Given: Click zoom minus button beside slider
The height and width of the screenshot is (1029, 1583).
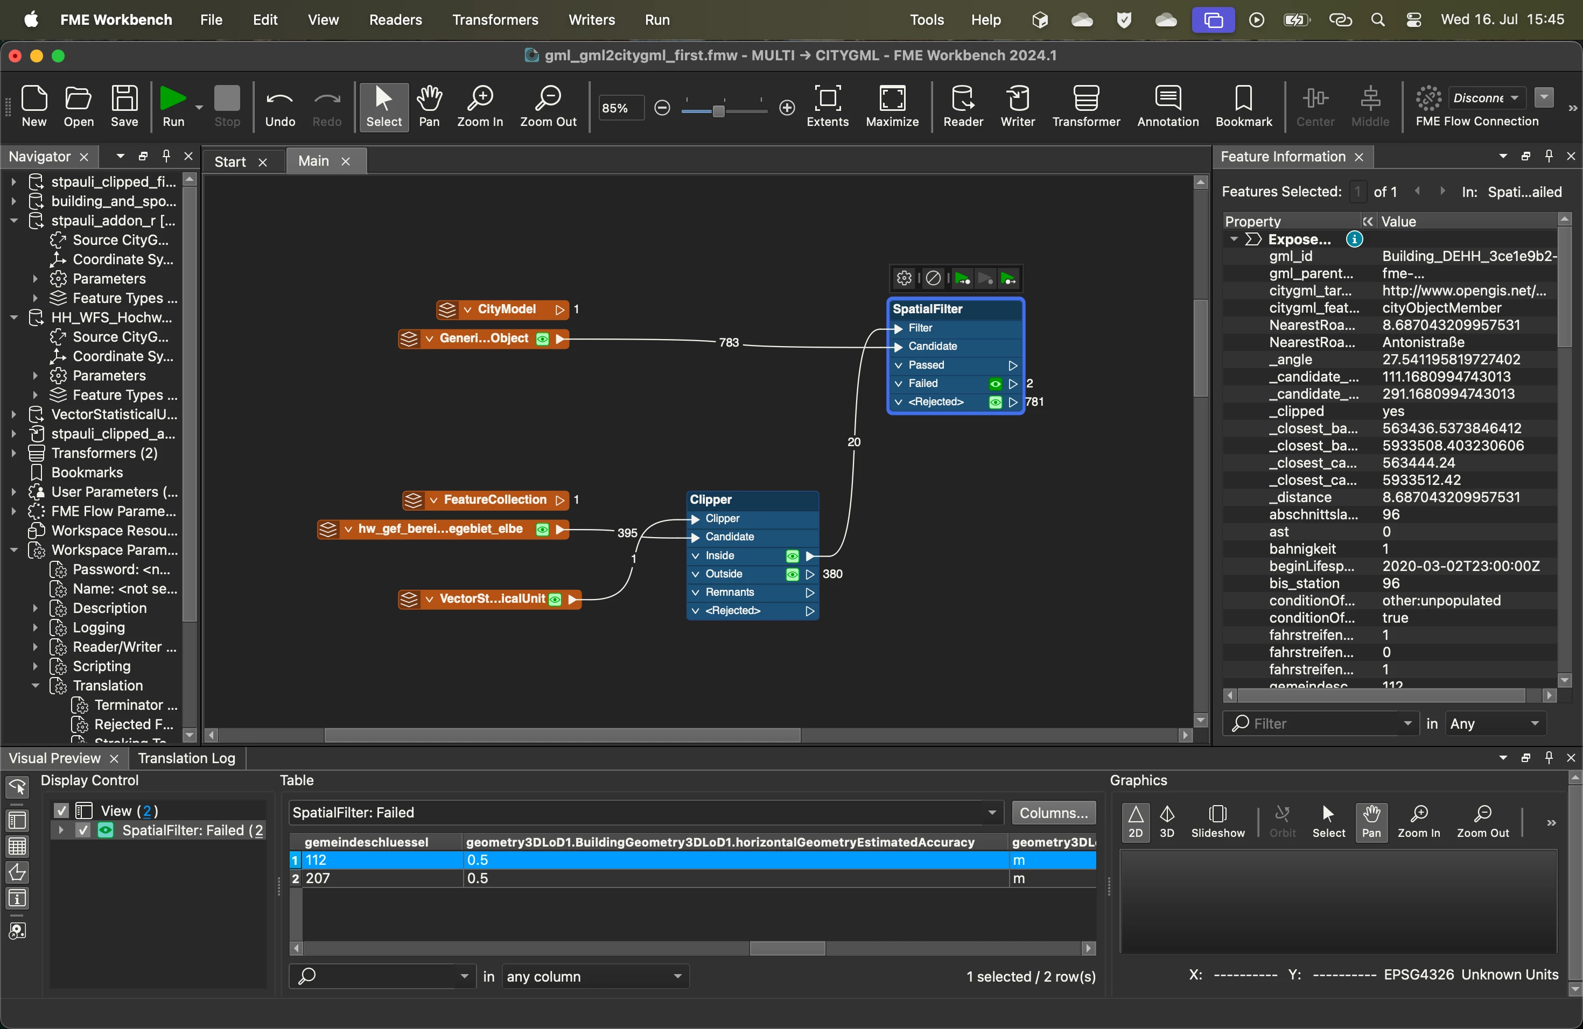Looking at the screenshot, I should [662, 108].
